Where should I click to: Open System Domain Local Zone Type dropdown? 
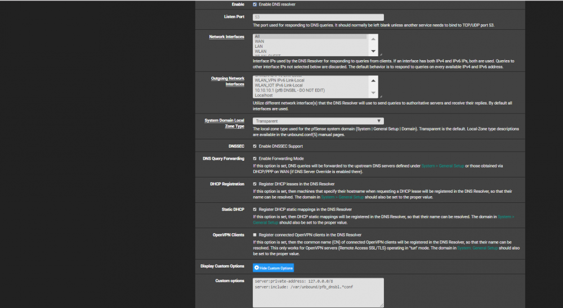(318, 121)
